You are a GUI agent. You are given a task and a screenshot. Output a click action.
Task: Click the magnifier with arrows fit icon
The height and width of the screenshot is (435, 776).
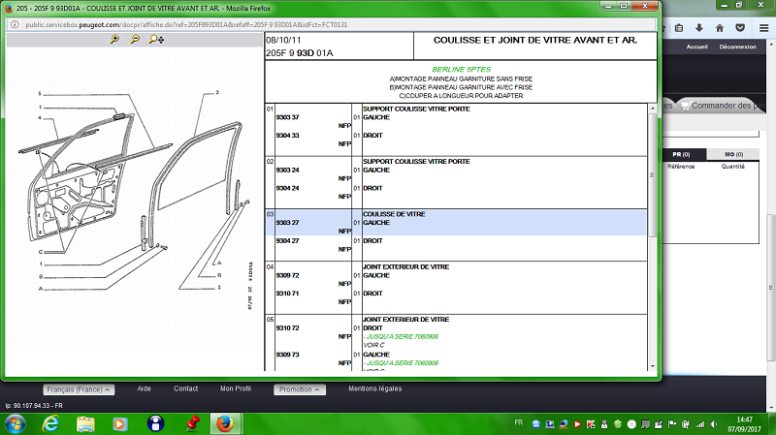tap(156, 39)
